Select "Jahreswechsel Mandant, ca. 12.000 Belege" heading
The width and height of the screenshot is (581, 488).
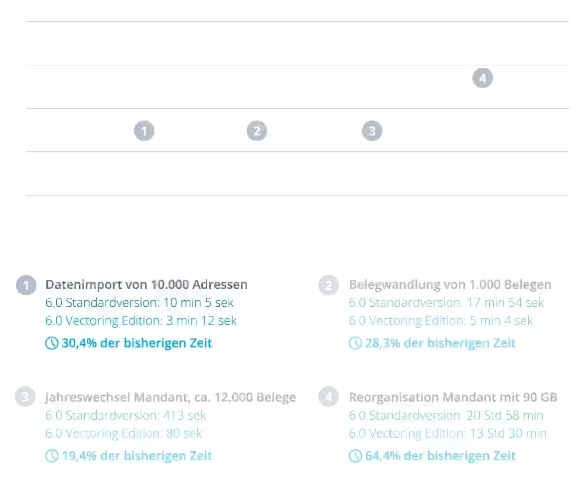[x=170, y=397]
